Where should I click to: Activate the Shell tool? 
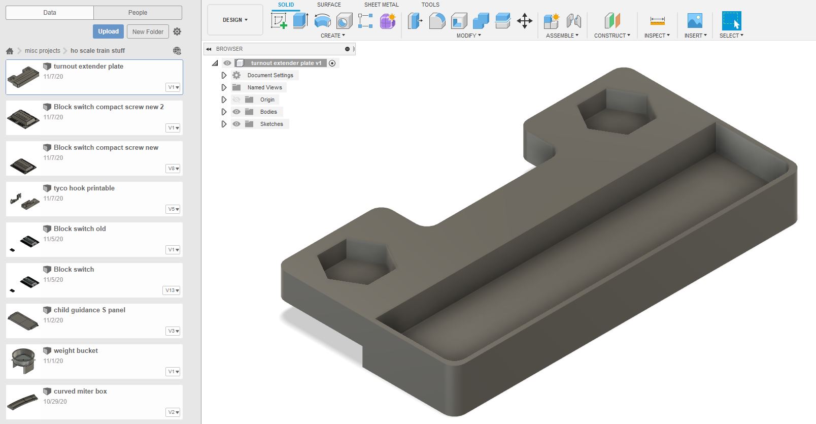(x=459, y=21)
